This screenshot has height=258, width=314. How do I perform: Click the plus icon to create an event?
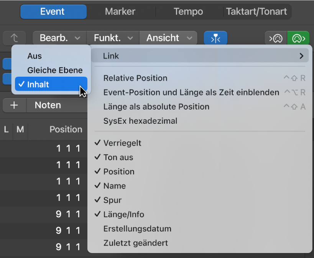pyautogui.click(x=14, y=105)
